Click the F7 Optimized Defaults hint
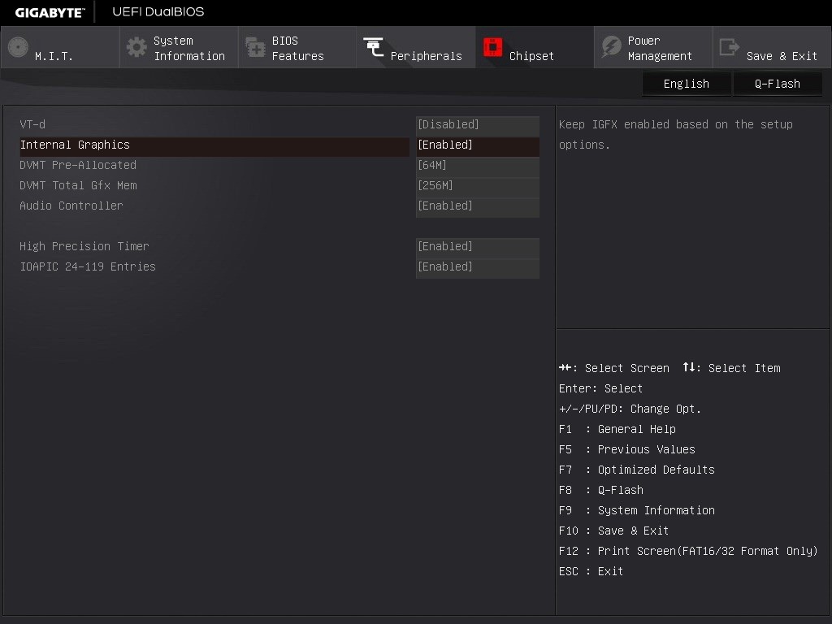This screenshot has height=624, width=832. pyautogui.click(x=637, y=470)
